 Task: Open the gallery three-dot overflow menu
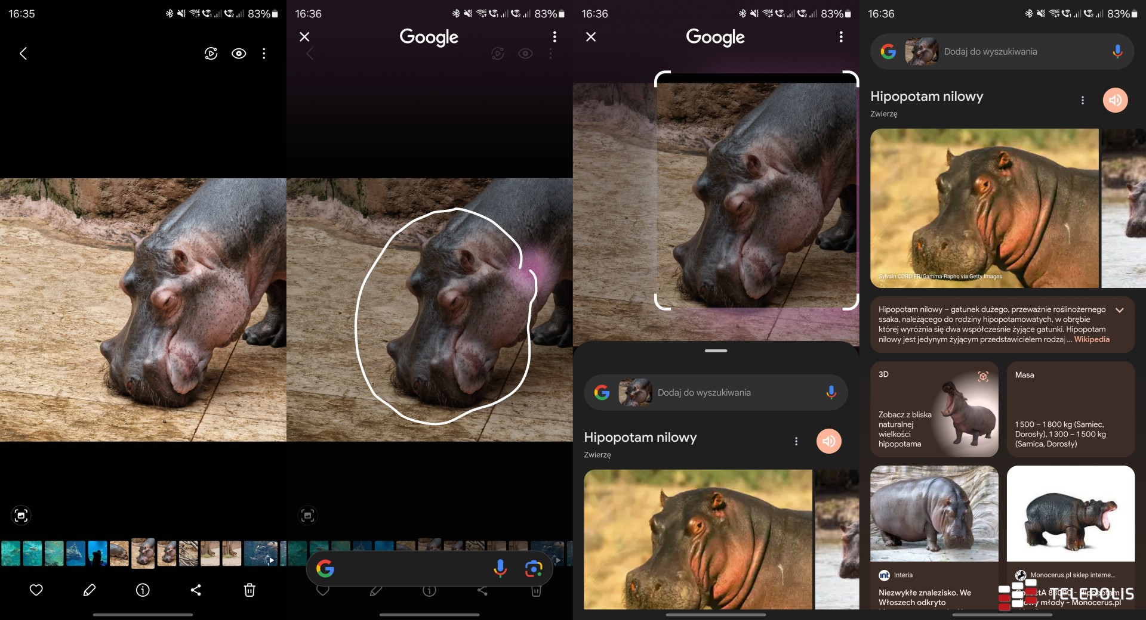click(x=264, y=54)
